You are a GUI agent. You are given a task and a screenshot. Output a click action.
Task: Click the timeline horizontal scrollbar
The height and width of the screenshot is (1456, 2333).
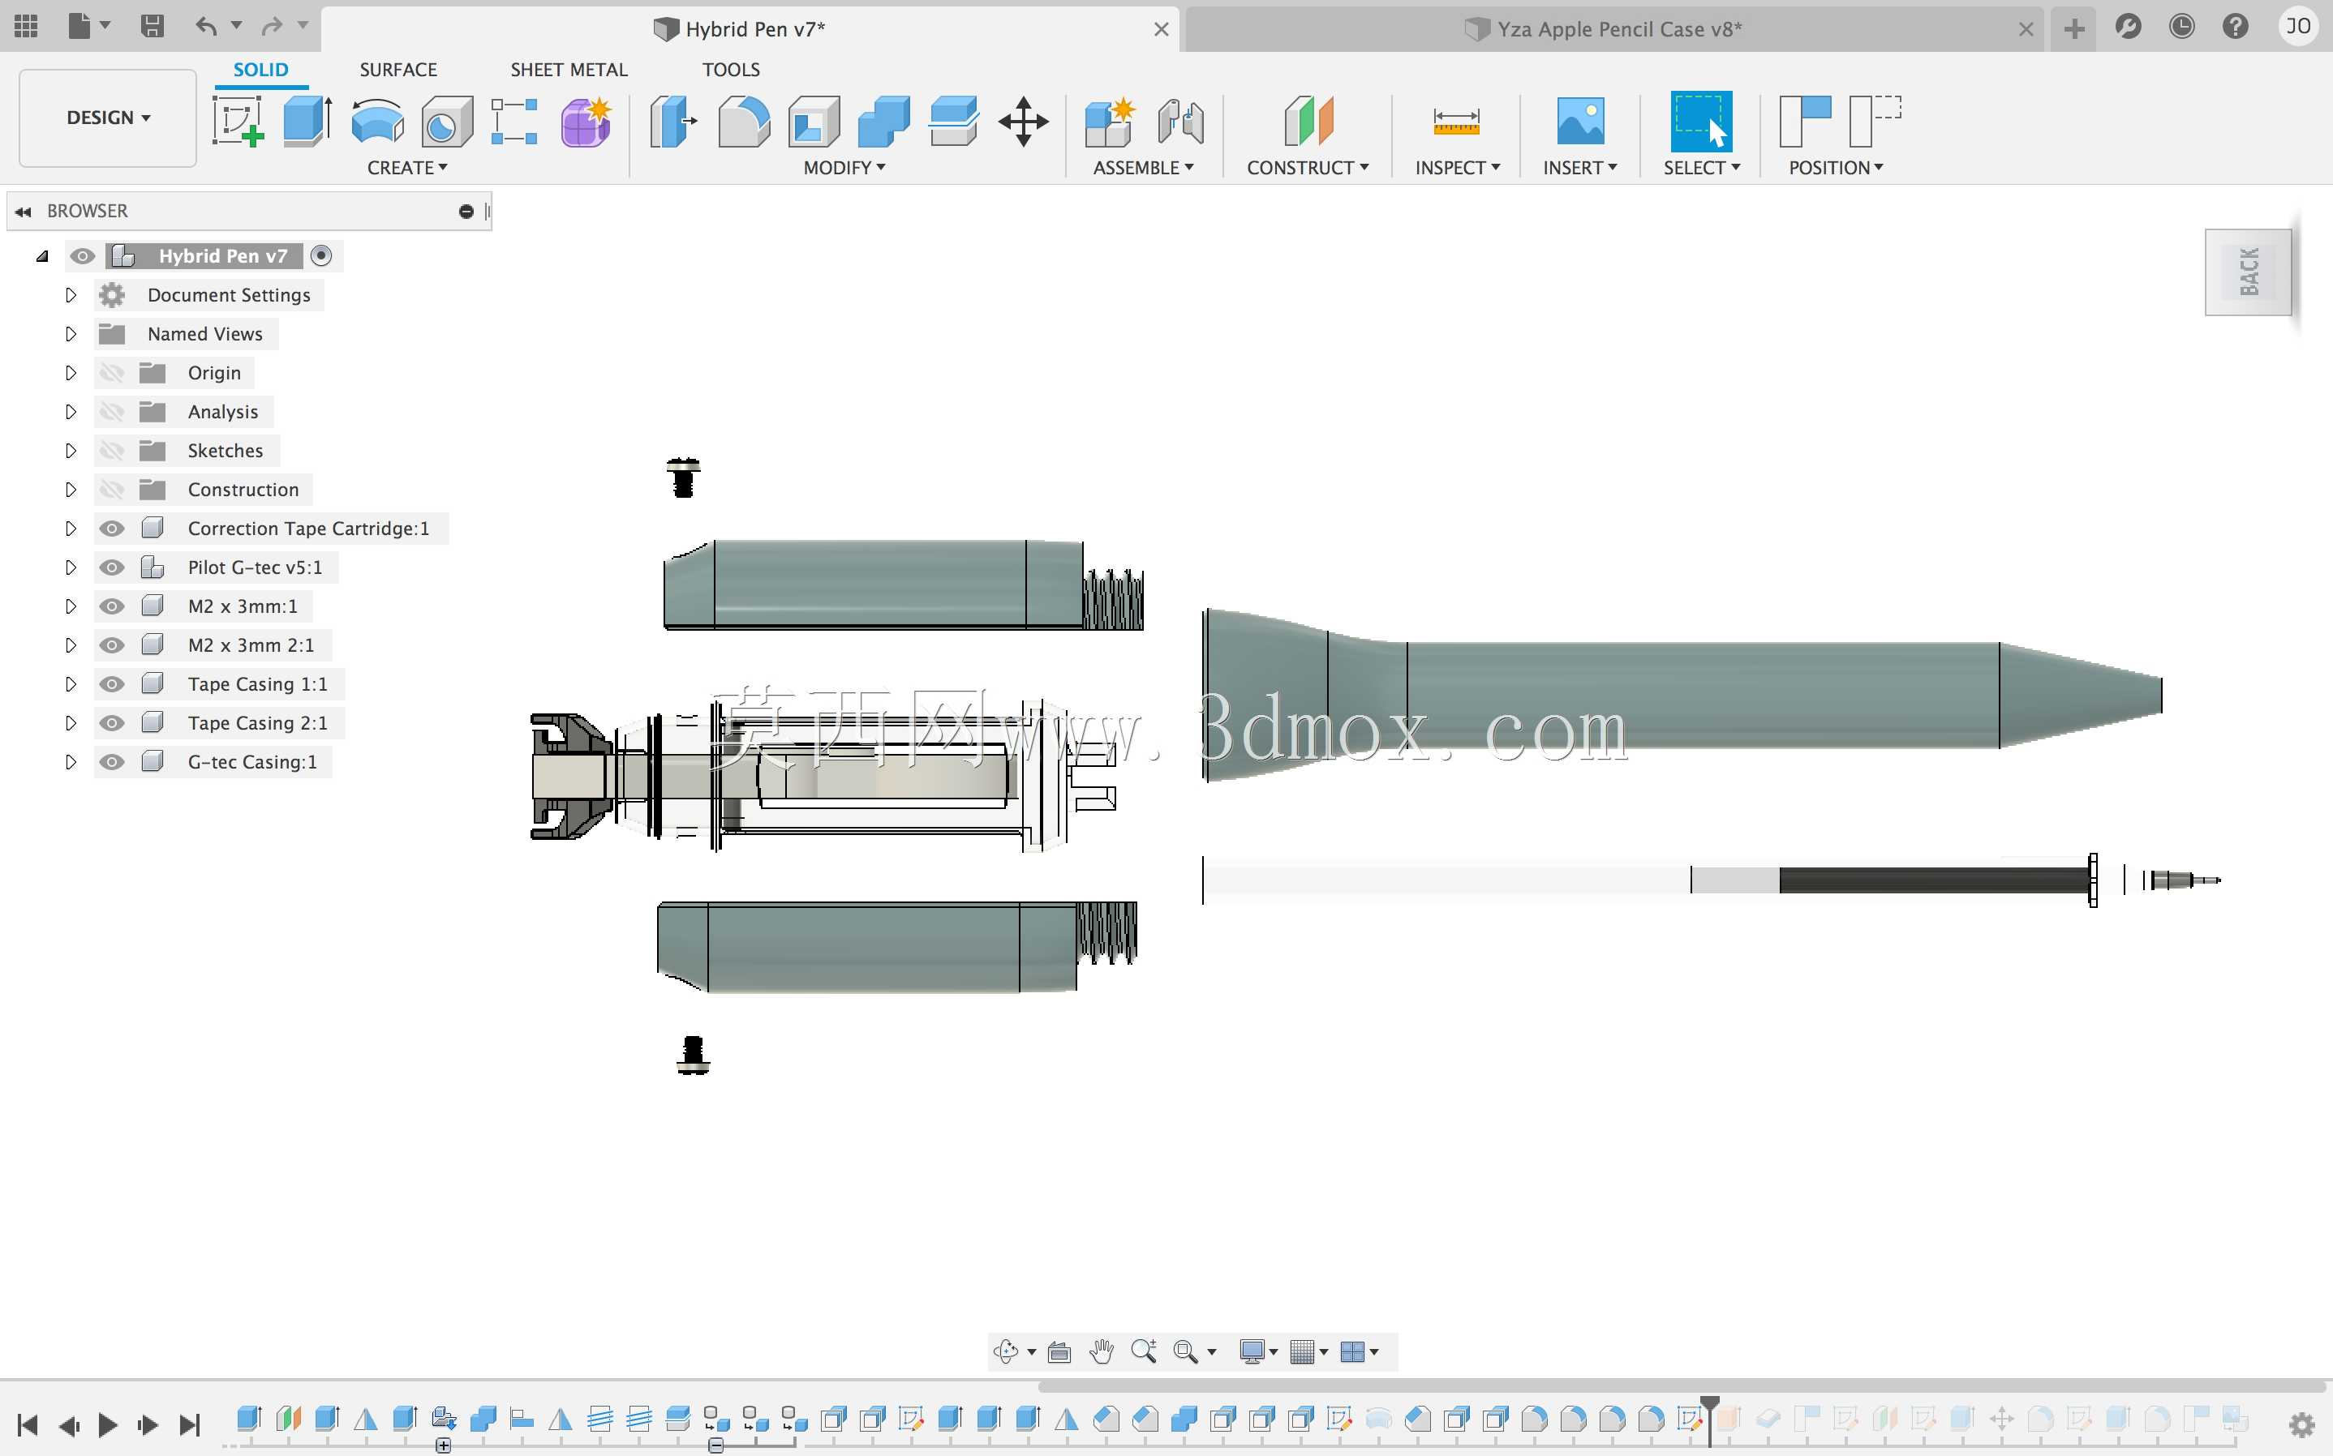point(1681,1385)
